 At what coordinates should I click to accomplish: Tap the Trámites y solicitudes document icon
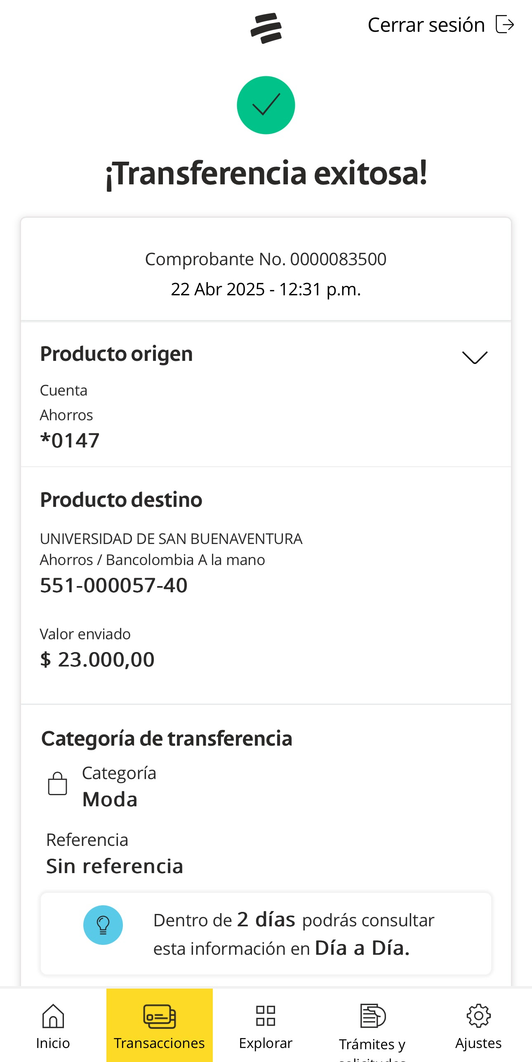373,1016
